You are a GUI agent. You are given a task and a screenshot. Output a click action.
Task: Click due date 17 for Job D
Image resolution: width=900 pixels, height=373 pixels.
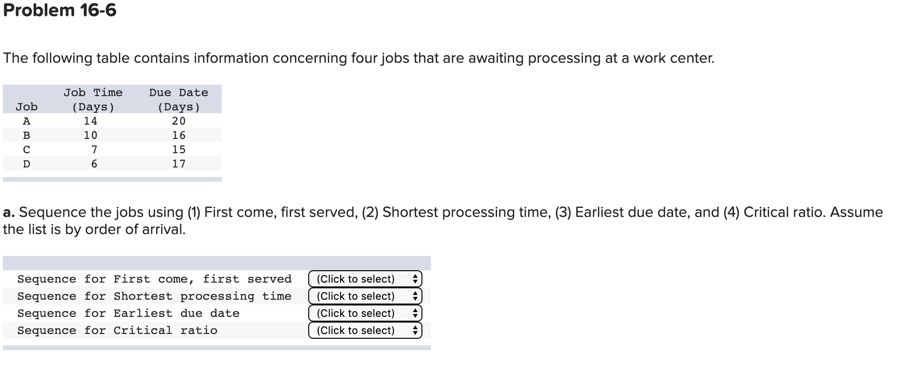click(180, 164)
